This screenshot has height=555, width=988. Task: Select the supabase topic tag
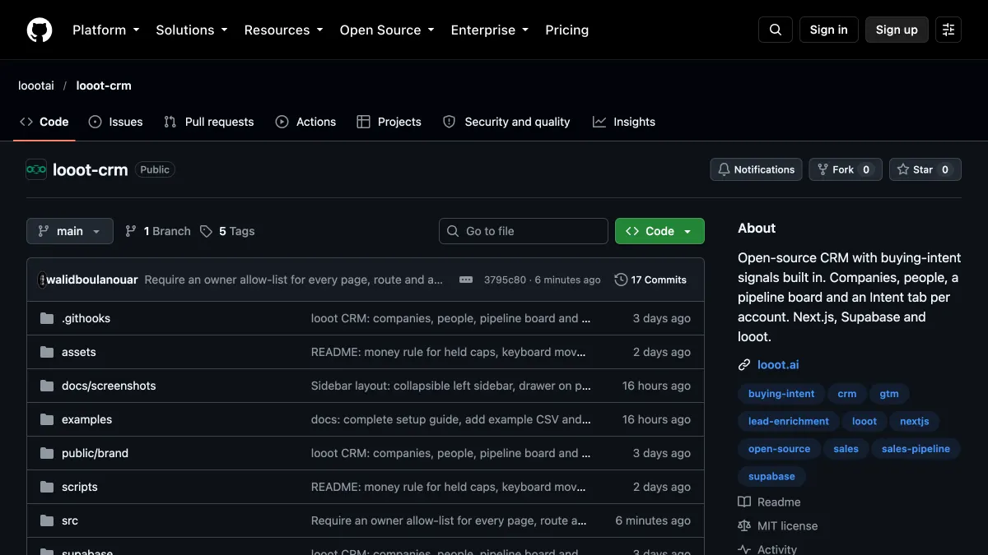[771, 476]
